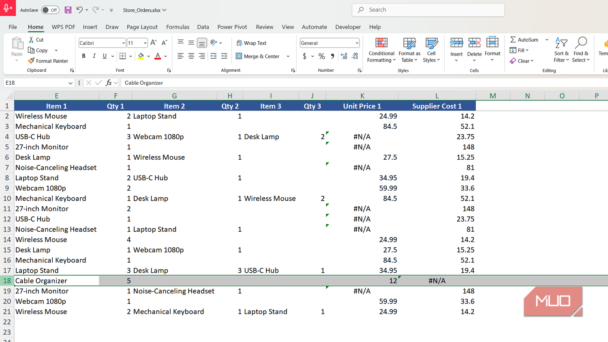608x342 pixels.
Task: Activate the Format Painter brush
Action: [x=48, y=61]
